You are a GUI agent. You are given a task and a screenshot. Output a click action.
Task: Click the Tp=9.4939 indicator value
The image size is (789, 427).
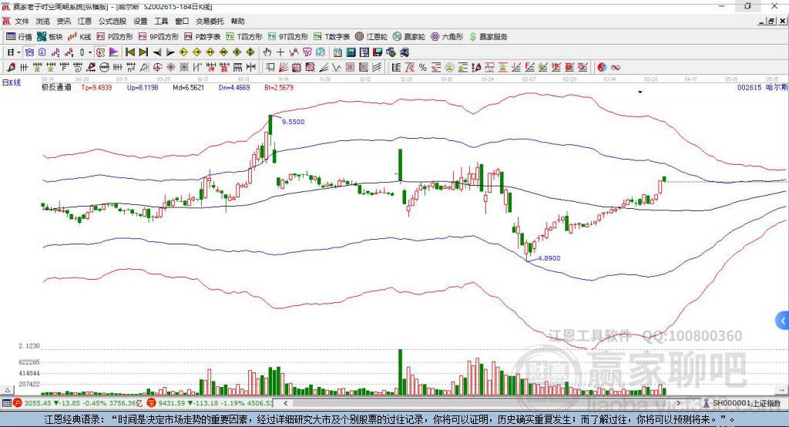tap(96, 88)
